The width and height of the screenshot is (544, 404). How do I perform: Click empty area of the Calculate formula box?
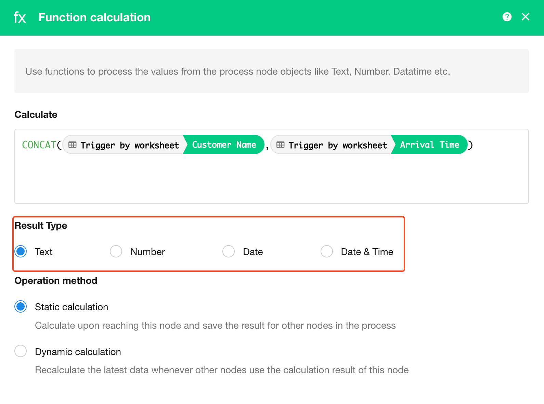pos(270,181)
